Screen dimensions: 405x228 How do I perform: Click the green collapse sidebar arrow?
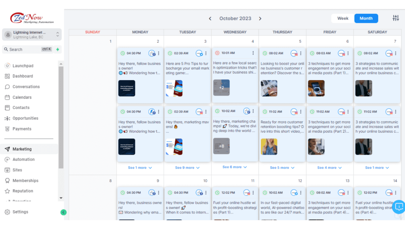[x=63, y=212]
